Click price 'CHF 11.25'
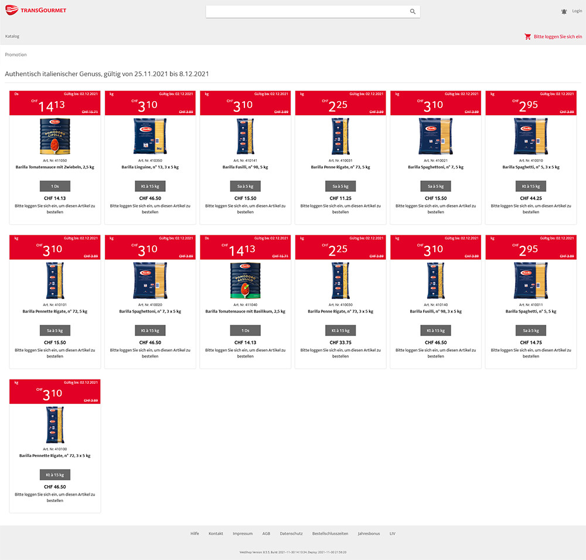 [x=340, y=198]
